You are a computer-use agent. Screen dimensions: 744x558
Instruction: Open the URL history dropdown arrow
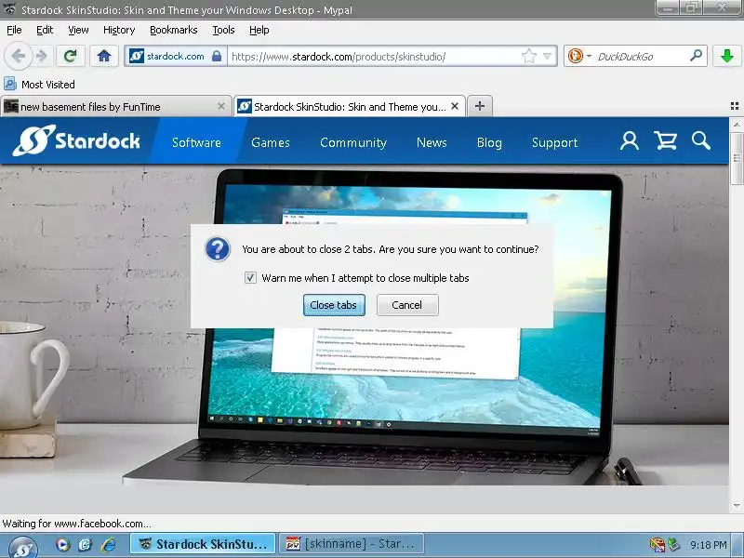click(x=547, y=57)
